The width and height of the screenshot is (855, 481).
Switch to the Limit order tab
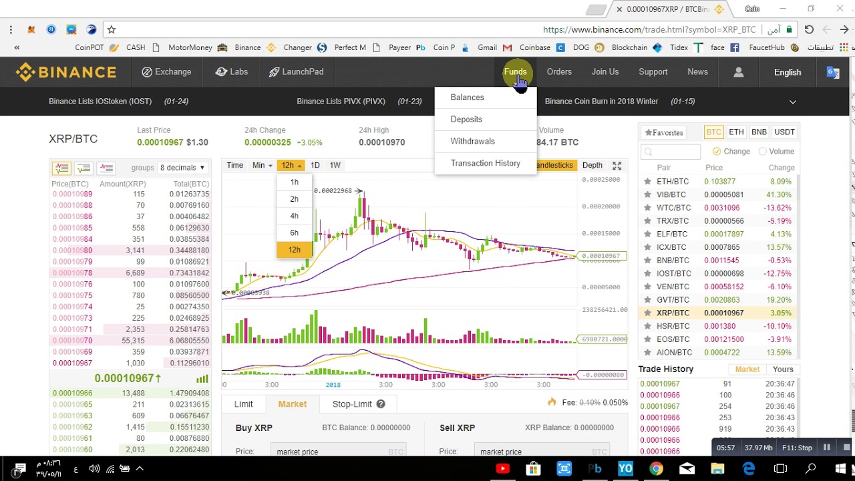(243, 404)
